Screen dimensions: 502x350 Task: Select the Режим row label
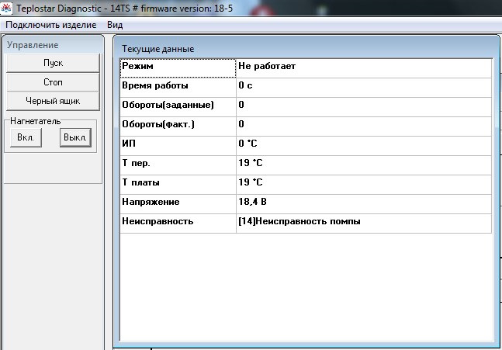pyautogui.click(x=178, y=68)
